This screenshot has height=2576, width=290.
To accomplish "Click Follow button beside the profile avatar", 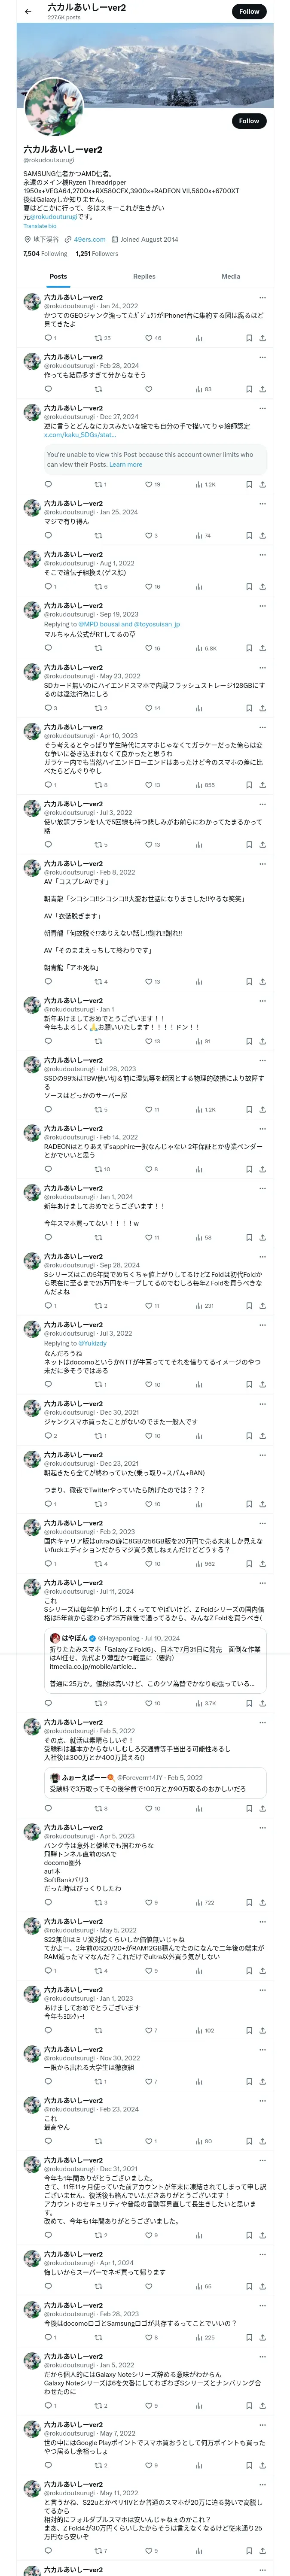I will click(248, 121).
